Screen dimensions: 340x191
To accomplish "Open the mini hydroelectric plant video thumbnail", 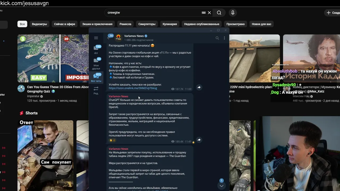I will click(254, 58).
